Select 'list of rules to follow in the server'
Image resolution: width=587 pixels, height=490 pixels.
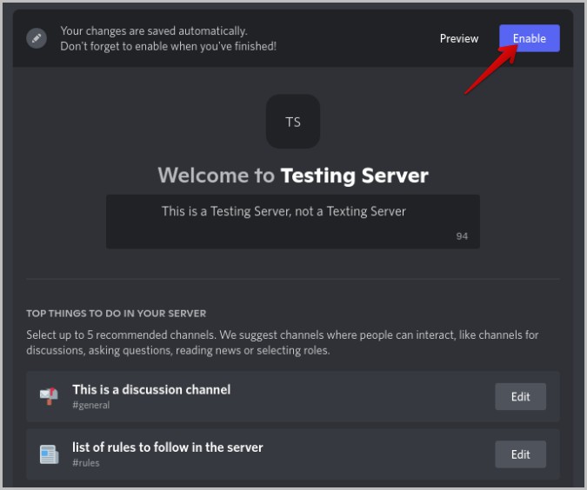pos(167,447)
